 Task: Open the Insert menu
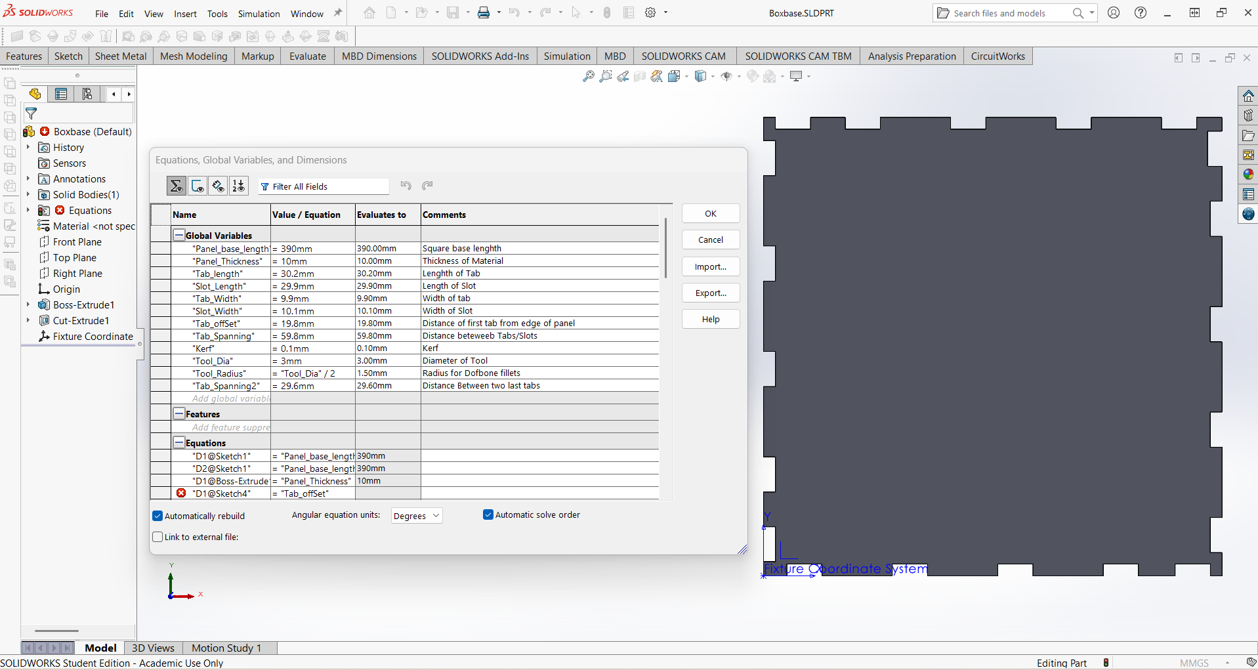(185, 14)
